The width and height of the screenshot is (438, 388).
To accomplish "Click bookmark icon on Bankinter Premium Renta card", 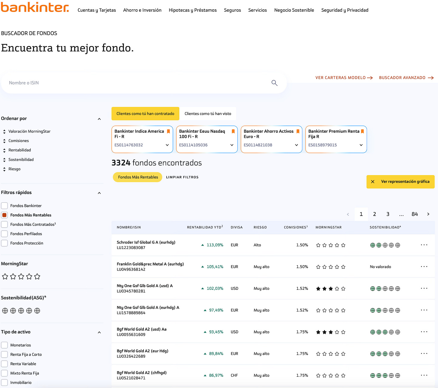I will coord(362,131).
